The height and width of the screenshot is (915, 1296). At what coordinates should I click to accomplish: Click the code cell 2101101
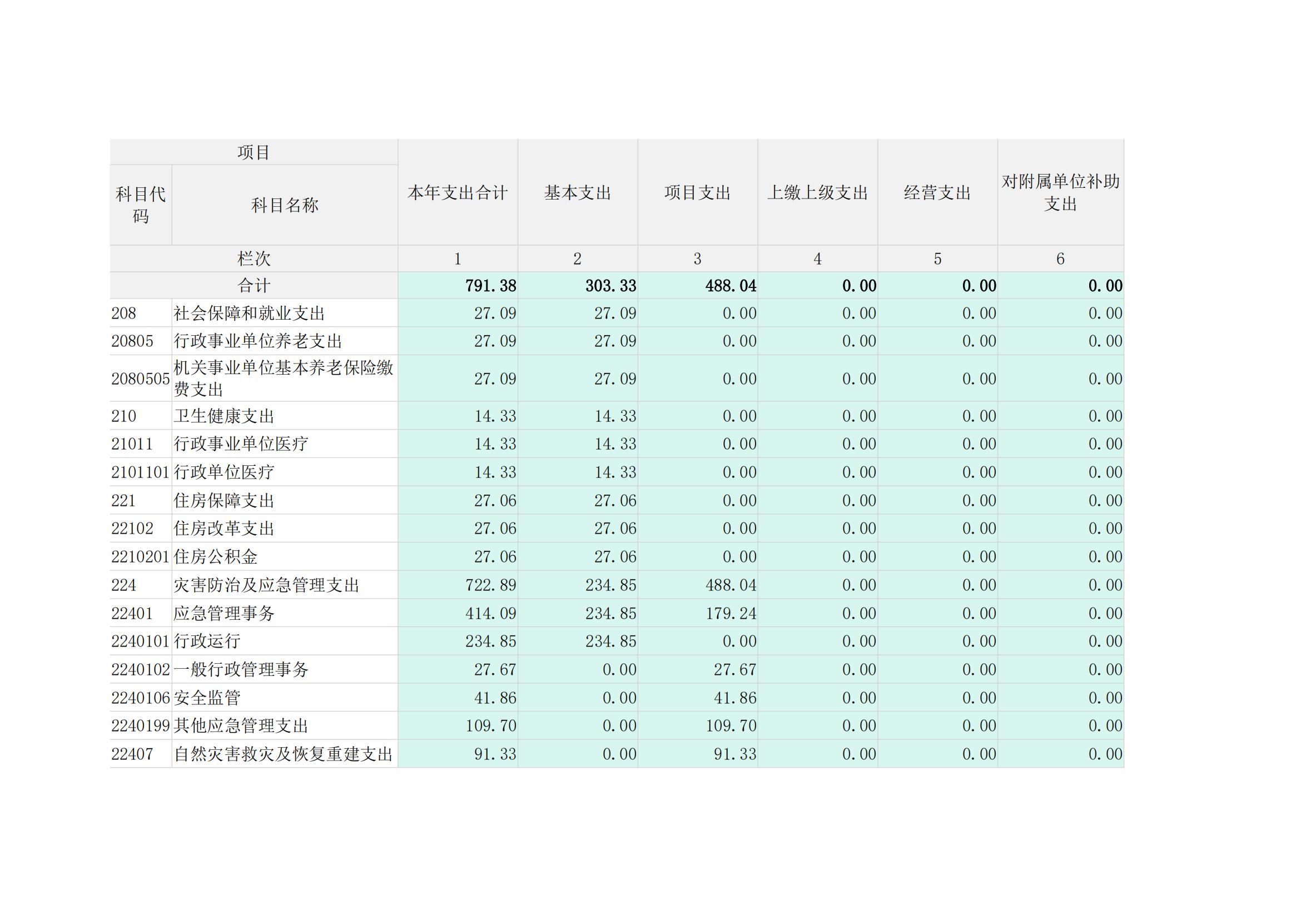(141, 472)
